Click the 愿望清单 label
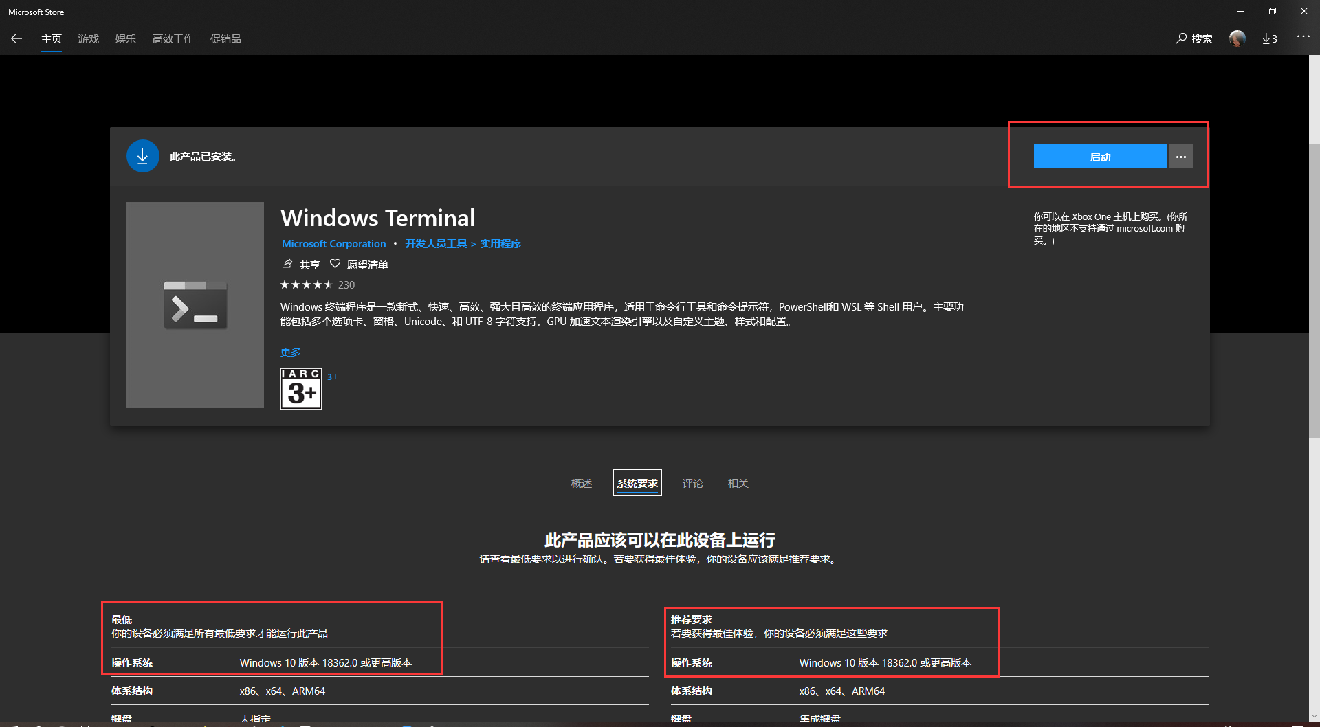The image size is (1320, 727). click(x=368, y=265)
